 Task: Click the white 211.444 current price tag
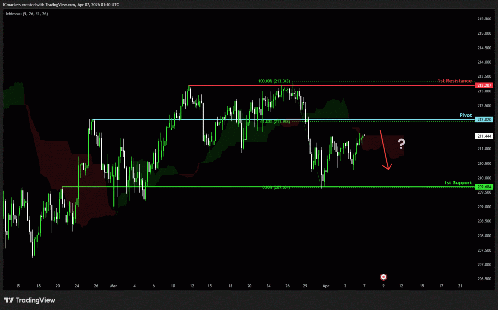coord(483,136)
